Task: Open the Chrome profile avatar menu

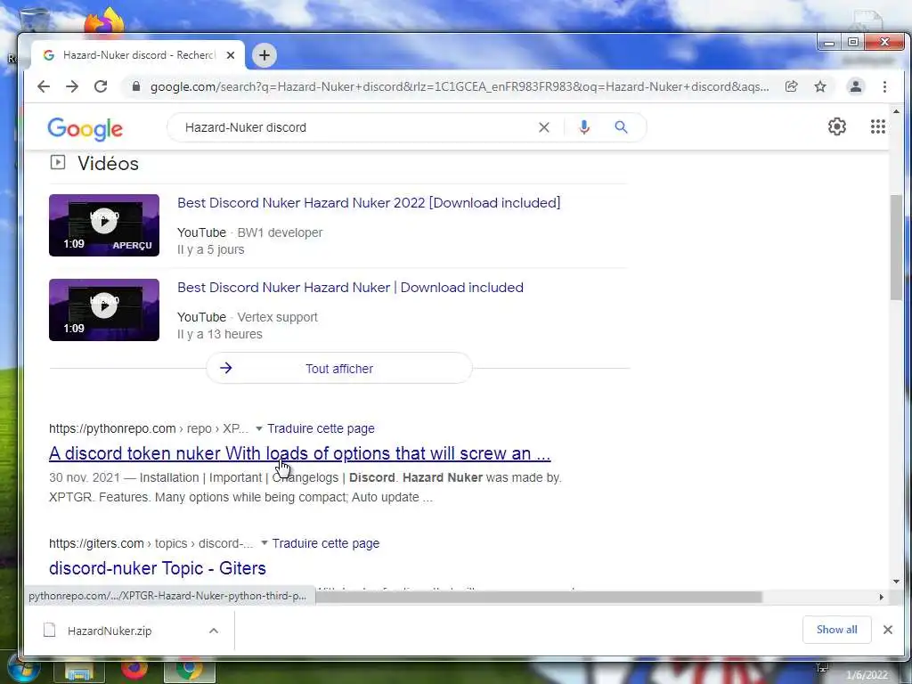Action: pos(856,86)
